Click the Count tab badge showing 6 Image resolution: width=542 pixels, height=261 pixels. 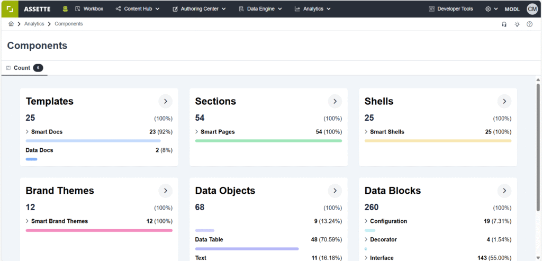[x=38, y=68]
